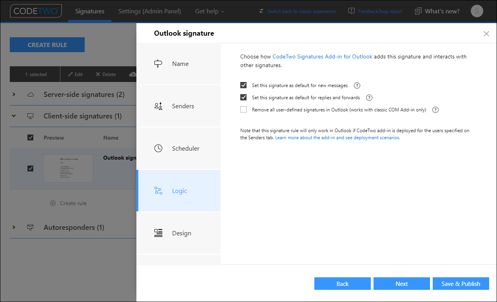Click the Client-side signatures monitor icon
Viewport: 497px width, 302px height.
pos(31,116)
